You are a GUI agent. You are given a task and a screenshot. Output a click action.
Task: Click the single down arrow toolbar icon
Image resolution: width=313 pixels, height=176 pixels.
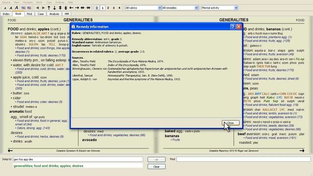[x=54, y=8]
